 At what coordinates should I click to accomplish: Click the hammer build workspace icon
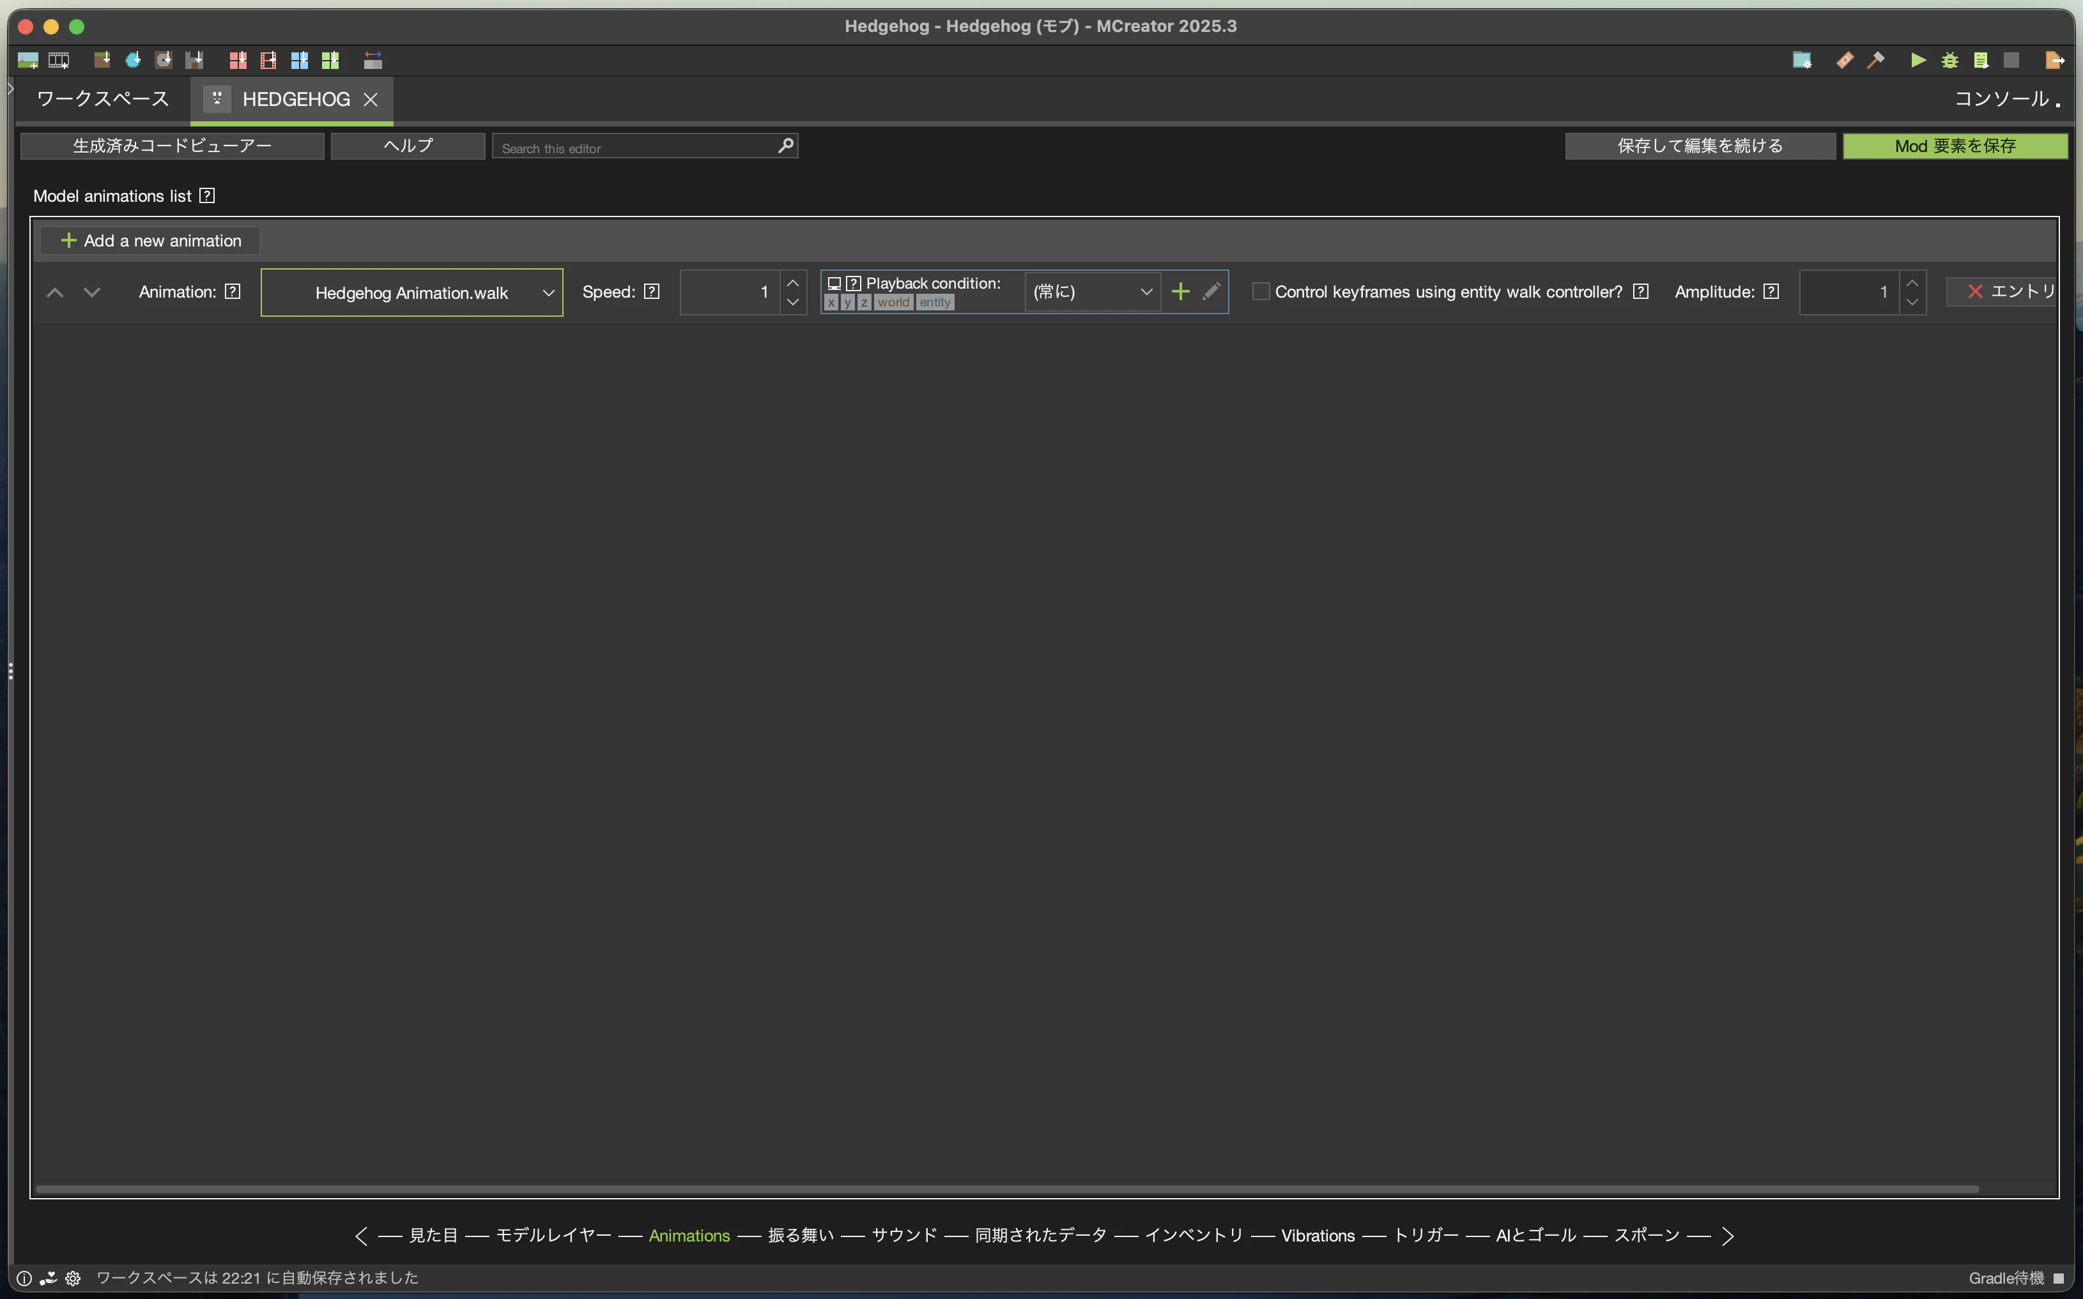click(x=1876, y=60)
